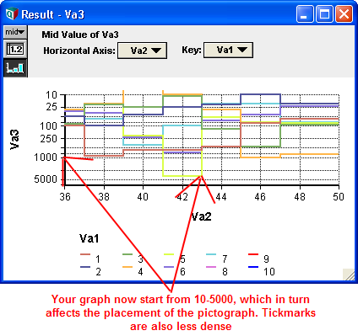Click the y-axis tick label '250'
The height and width of the screenshot is (336, 358).
tap(48, 138)
